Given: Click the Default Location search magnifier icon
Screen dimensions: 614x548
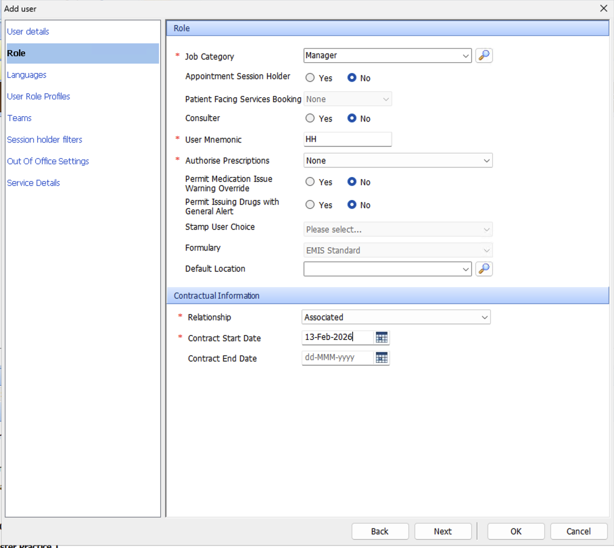Looking at the screenshot, I should point(483,269).
